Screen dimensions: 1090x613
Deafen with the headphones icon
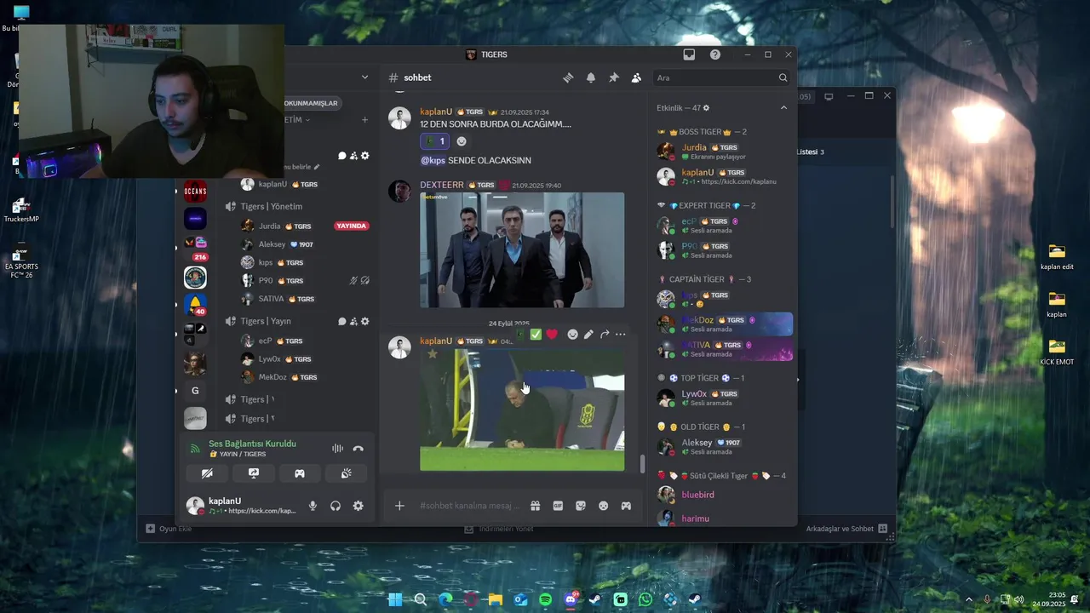coord(336,506)
